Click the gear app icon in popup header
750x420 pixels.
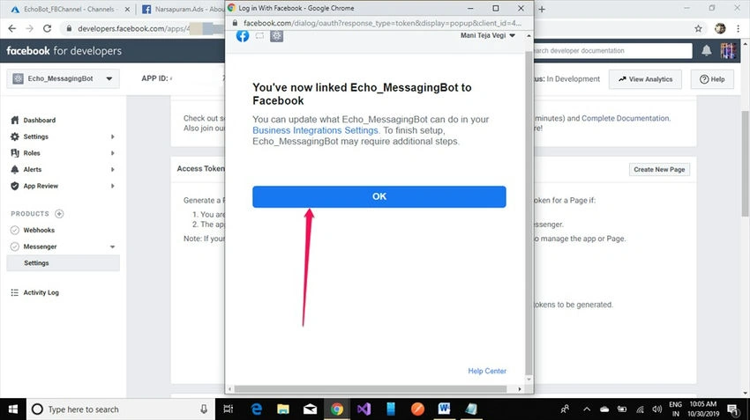pyautogui.click(x=276, y=36)
